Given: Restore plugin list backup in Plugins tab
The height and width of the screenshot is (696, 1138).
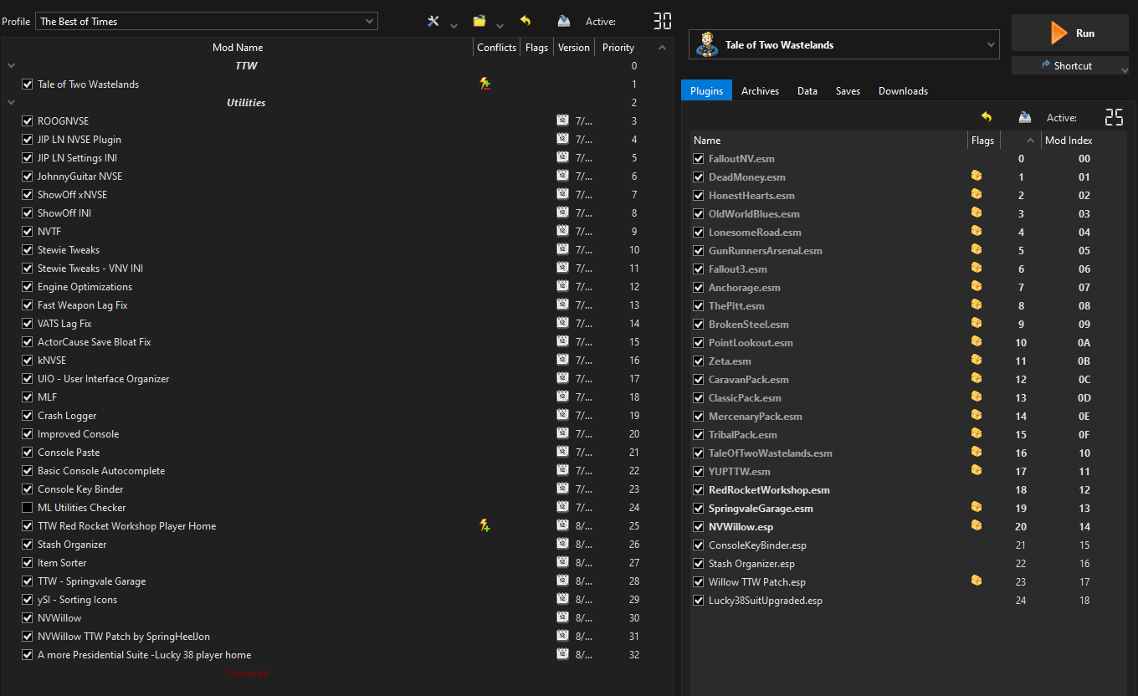Looking at the screenshot, I should (x=987, y=117).
